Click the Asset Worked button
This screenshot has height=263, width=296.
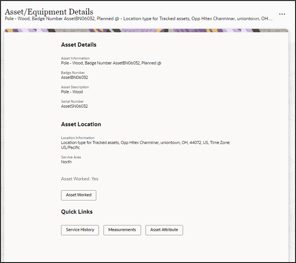(78, 195)
